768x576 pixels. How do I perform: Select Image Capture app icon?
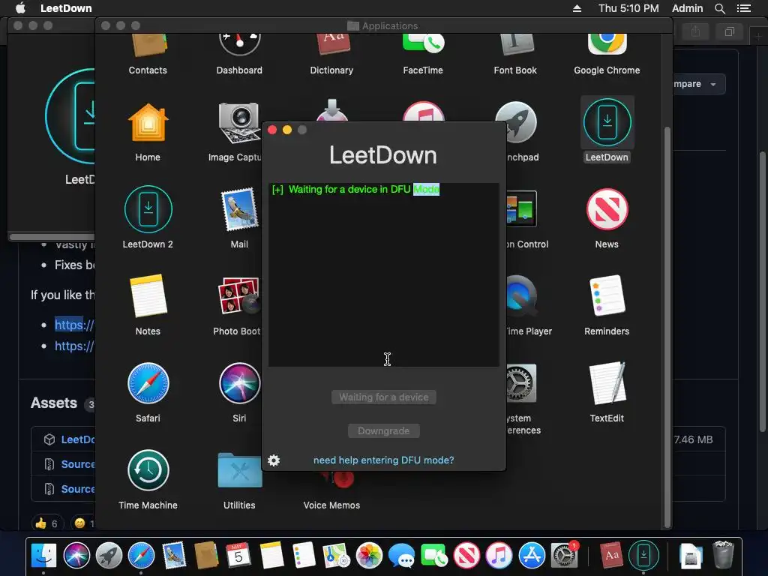239,122
